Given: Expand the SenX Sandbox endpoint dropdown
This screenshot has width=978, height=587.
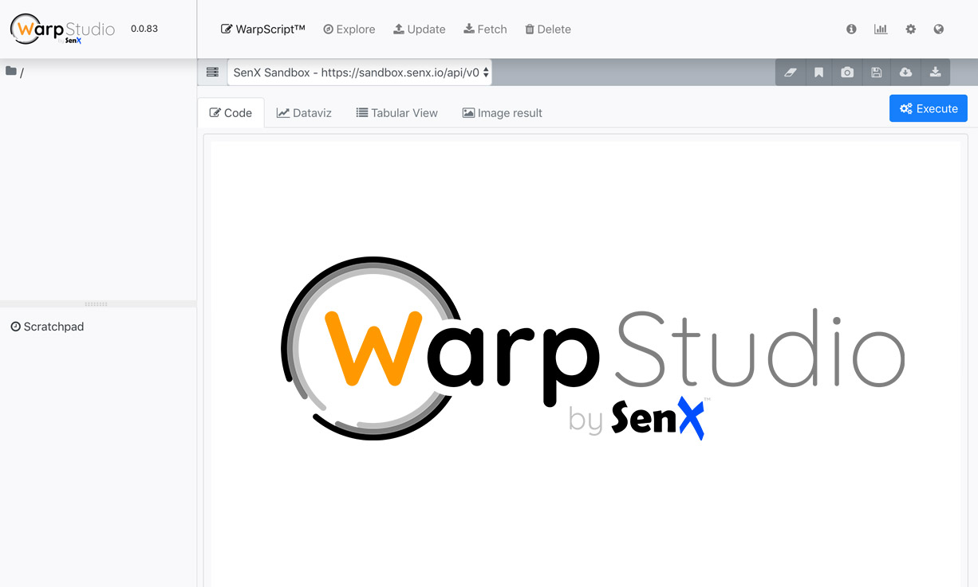Looking at the screenshot, I should (360, 72).
